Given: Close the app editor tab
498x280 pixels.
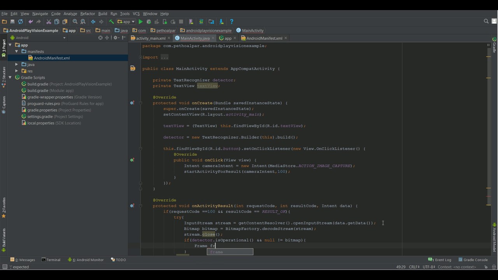Looking at the screenshot, I should click(235, 38).
